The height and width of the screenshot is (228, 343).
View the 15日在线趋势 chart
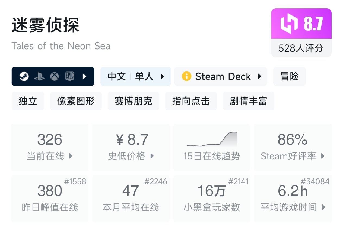(x=212, y=147)
